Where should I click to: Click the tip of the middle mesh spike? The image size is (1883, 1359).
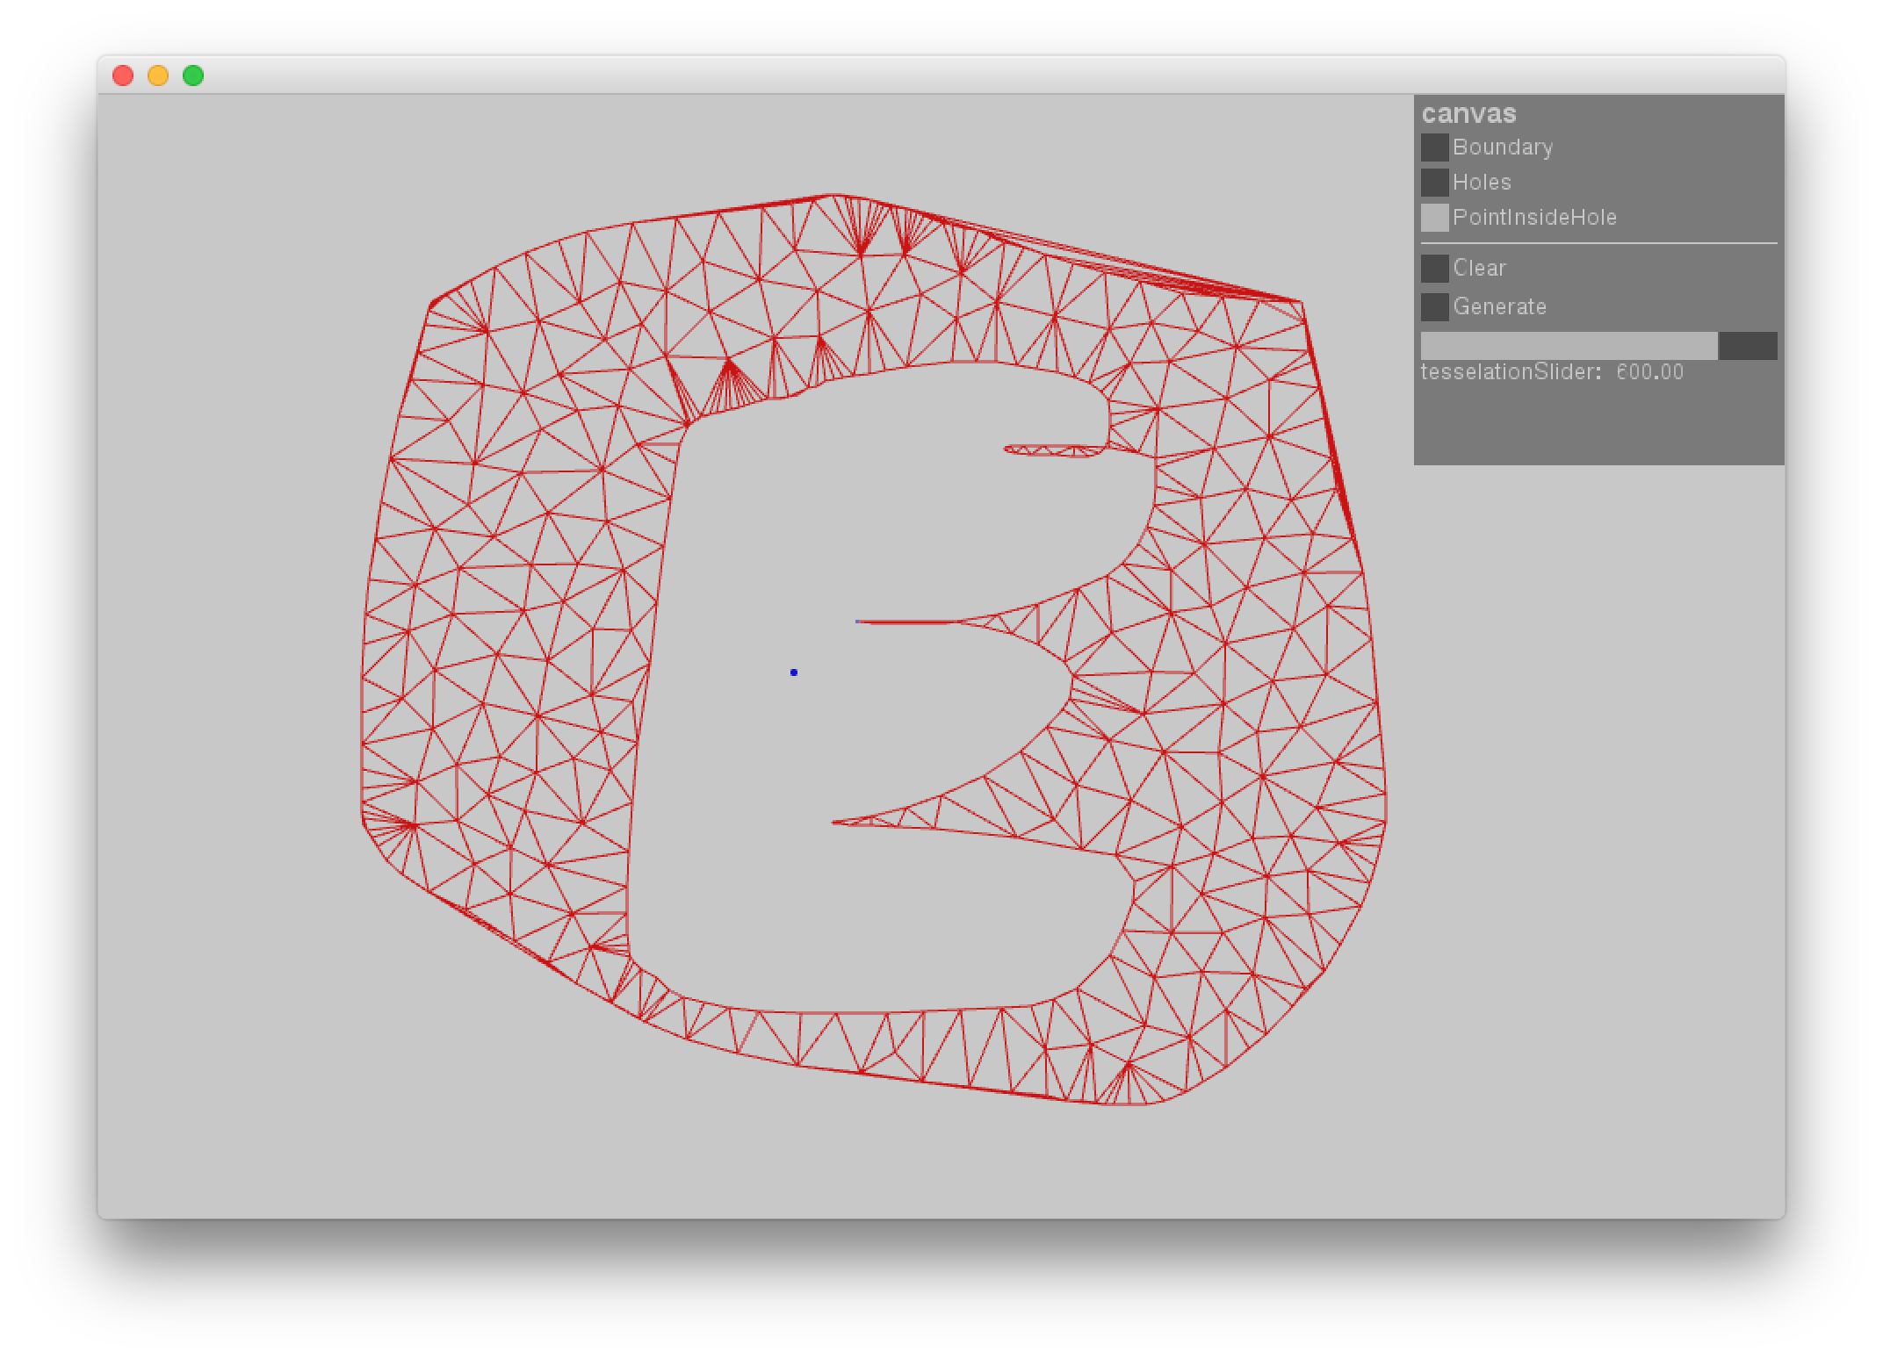tap(859, 622)
